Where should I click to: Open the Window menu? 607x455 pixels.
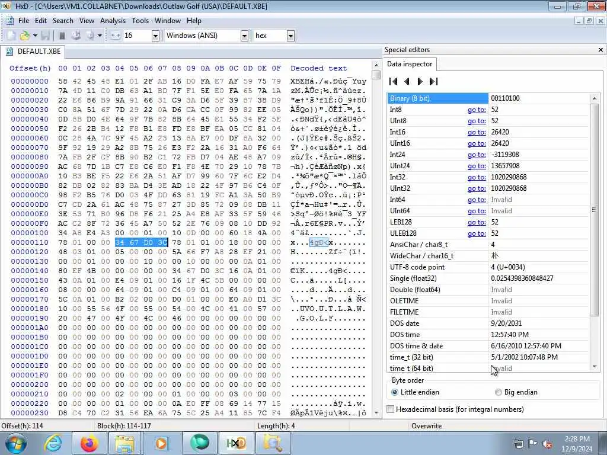(x=168, y=21)
